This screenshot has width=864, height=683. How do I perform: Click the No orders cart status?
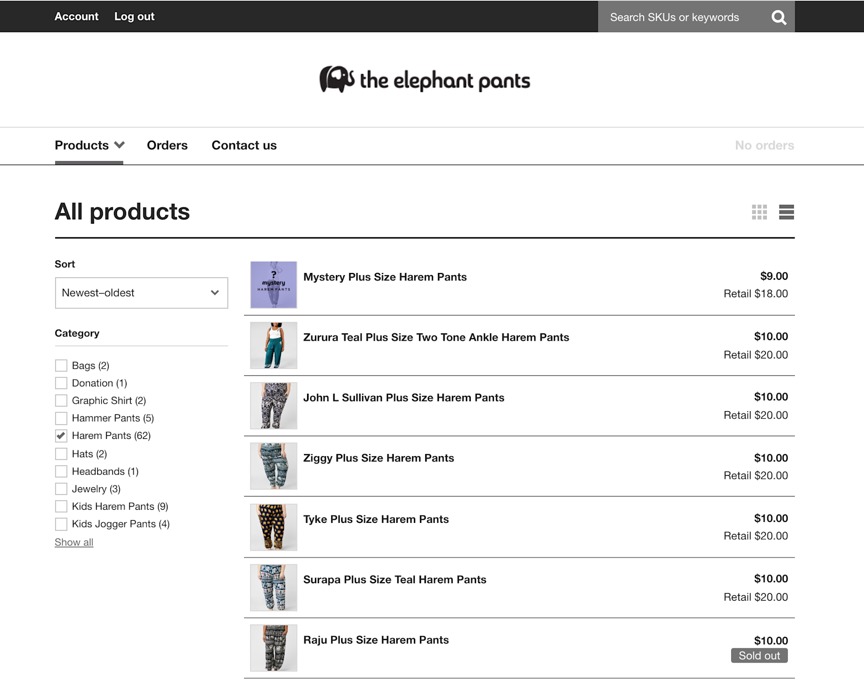[764, 145]
